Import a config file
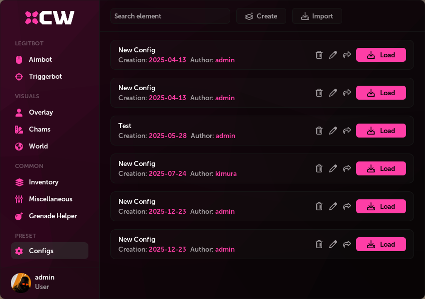Image resolution: width=425 pixels, height=299 pixels. click(x=317, y=16)
